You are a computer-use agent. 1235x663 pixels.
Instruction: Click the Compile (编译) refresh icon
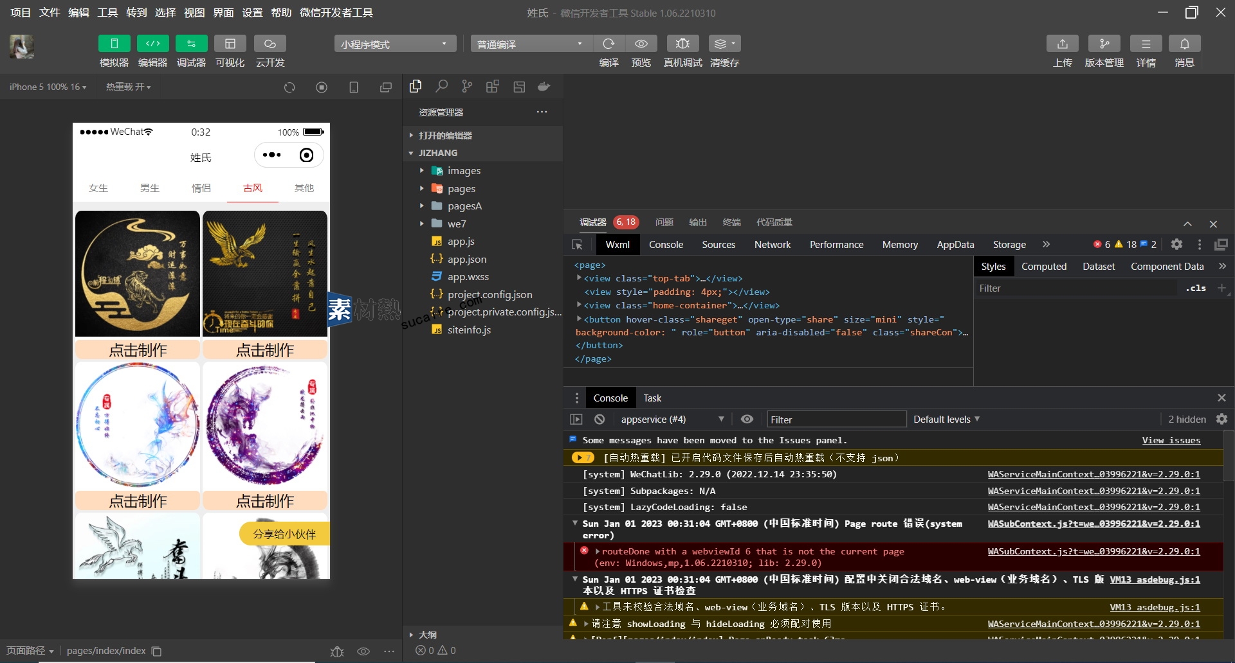pyautogui.click(x=608, y=44)
